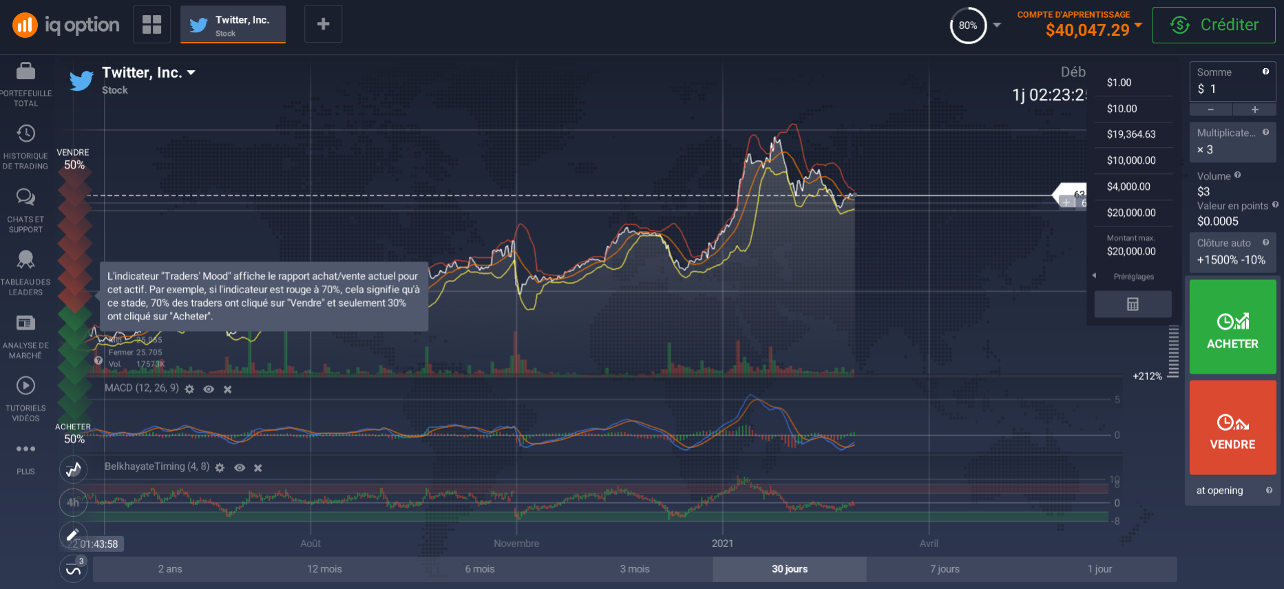Screen dimensions: 1284x589
Task: Open BelkhayateTiming settings gear
Action: [x=220, y=468]
